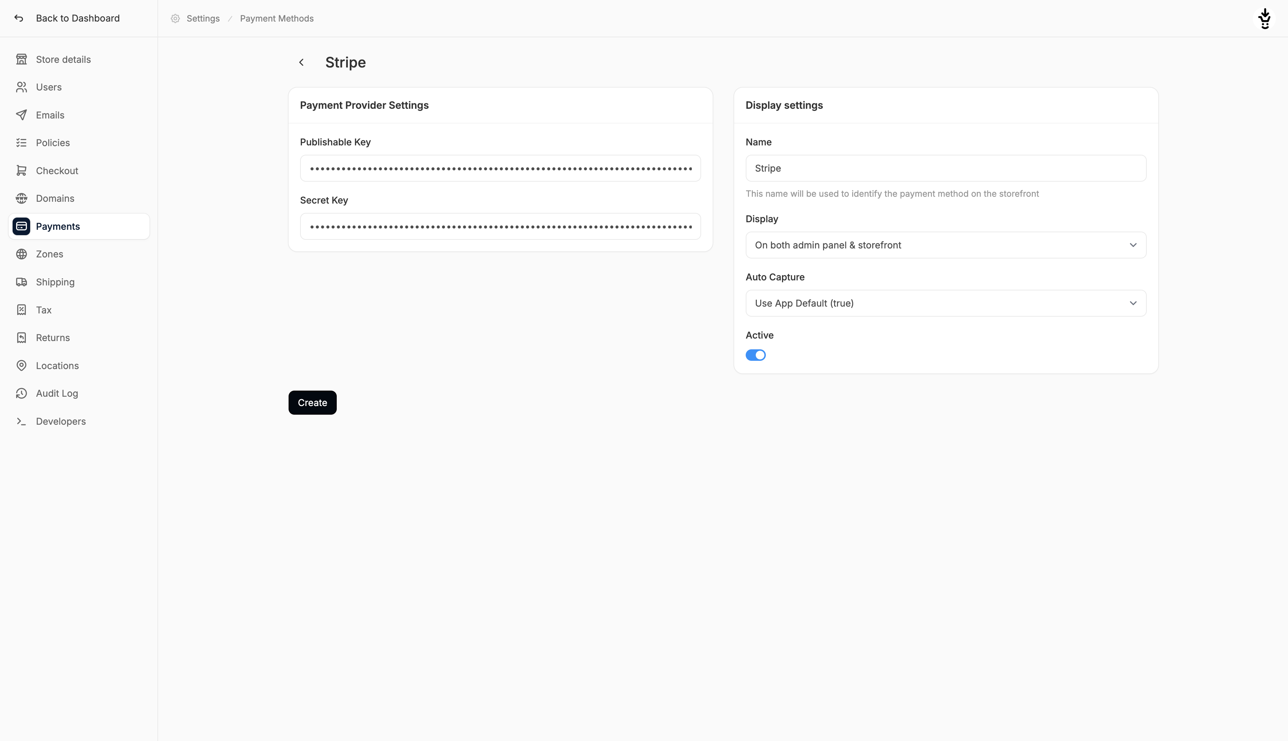The image size is (1288, 741).
Task: Click the Back to Dashboard arrow icon
Action: coord(19,18)
